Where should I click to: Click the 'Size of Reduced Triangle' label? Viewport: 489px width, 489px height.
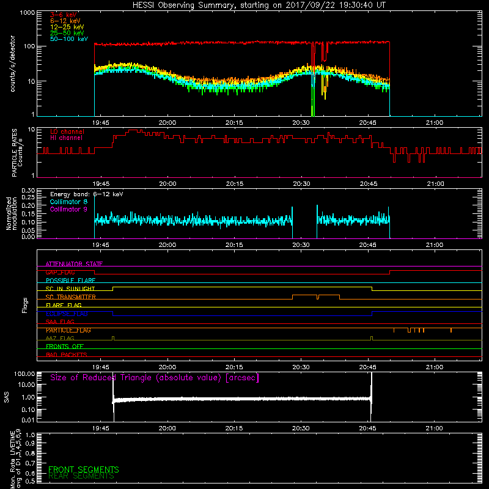click(x=155, y=378)
